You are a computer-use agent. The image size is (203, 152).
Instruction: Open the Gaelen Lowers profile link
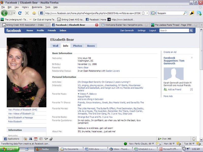(113, 71)
